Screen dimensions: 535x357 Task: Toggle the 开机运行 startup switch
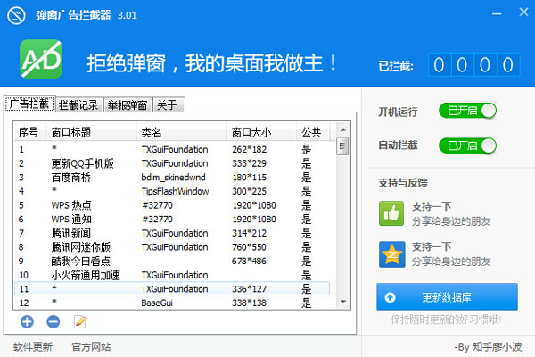tap(466, 111)
